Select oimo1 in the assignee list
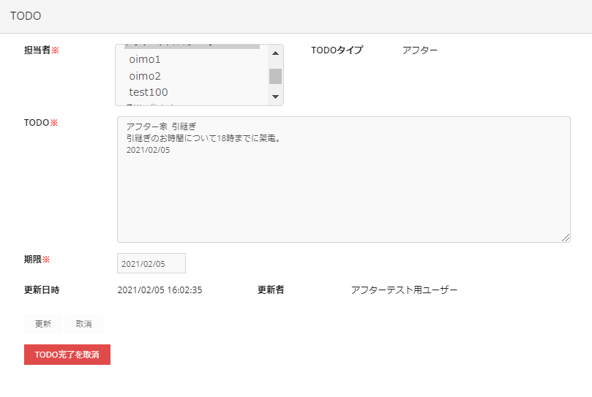 click(145, 59)
